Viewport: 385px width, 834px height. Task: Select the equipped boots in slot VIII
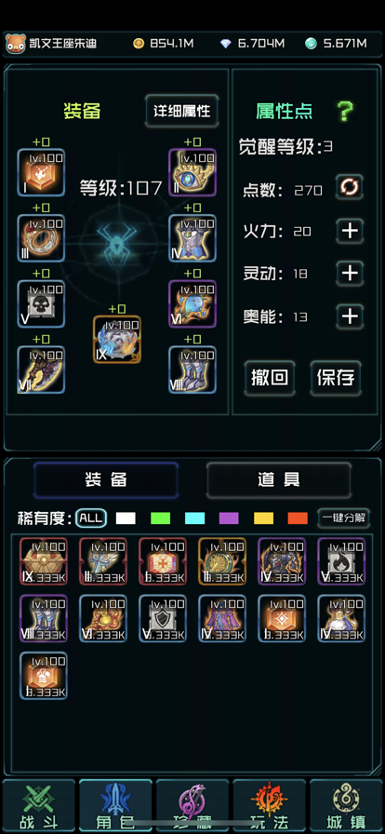pyautogui.click(x=192, y=370)
